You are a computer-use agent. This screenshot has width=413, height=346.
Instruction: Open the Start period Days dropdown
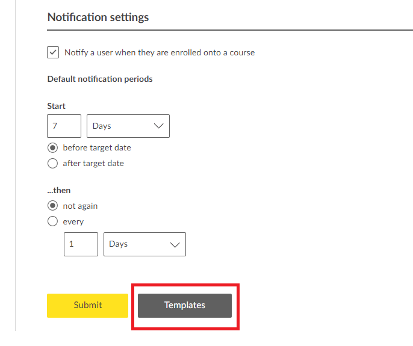128,126
